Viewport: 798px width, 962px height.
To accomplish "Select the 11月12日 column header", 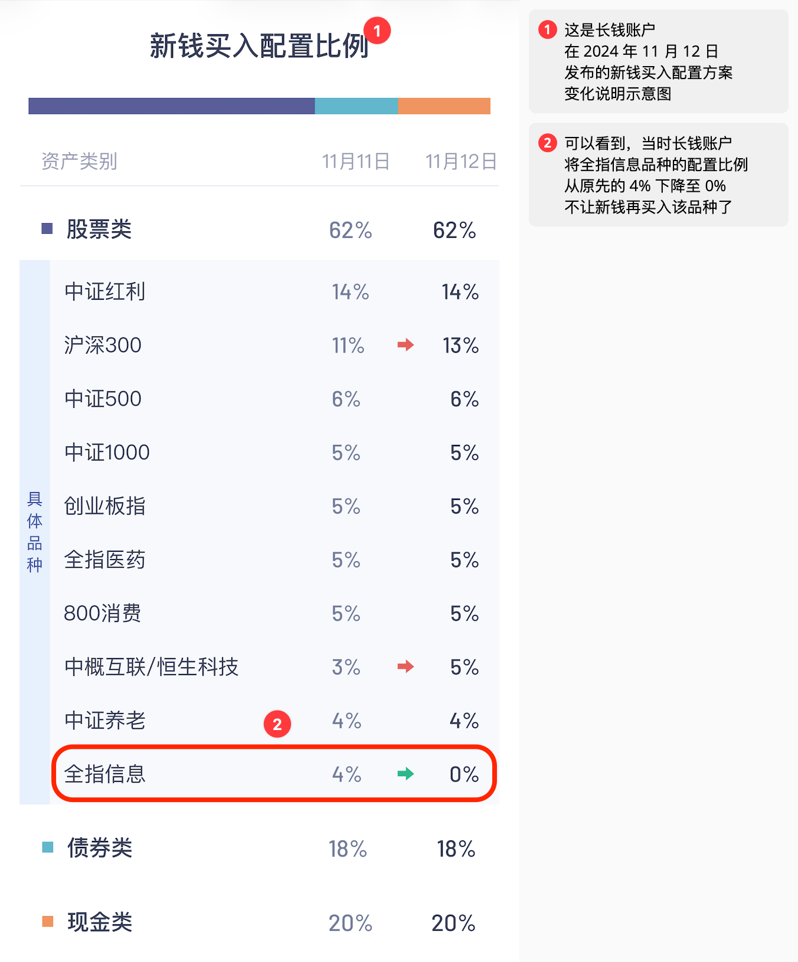I will tap(461, 161).
